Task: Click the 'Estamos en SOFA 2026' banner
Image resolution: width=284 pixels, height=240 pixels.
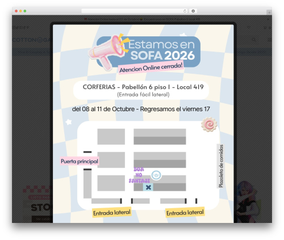Action: click(149, 51)
